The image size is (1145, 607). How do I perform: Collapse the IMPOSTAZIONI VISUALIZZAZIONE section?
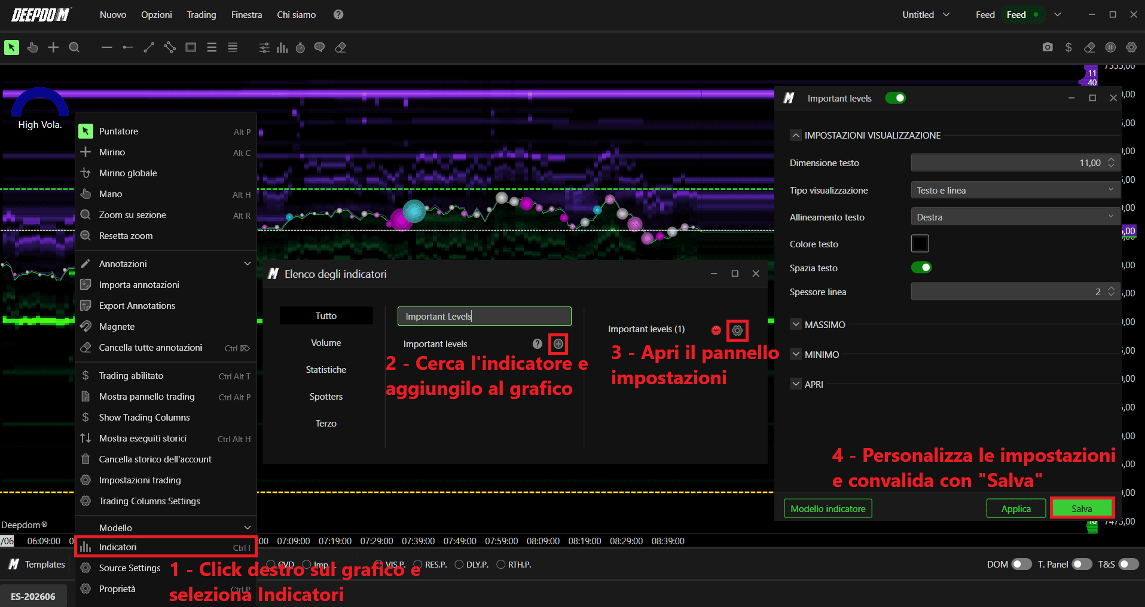tap(796, 135)
